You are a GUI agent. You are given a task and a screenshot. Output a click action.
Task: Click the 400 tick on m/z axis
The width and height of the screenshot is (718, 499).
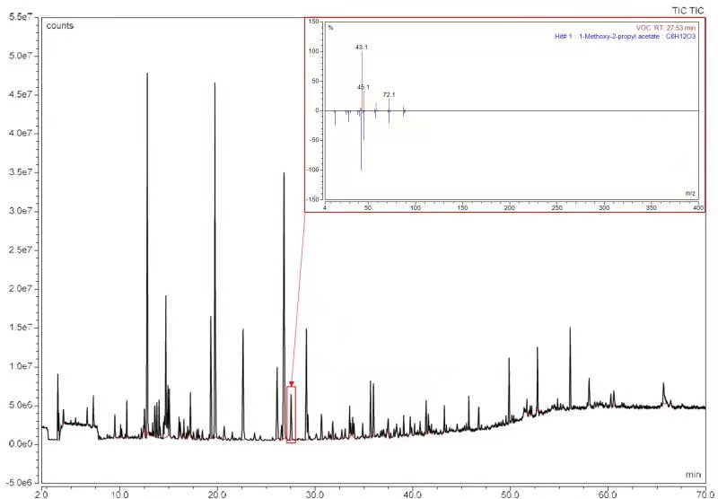(x=698, y=207)
